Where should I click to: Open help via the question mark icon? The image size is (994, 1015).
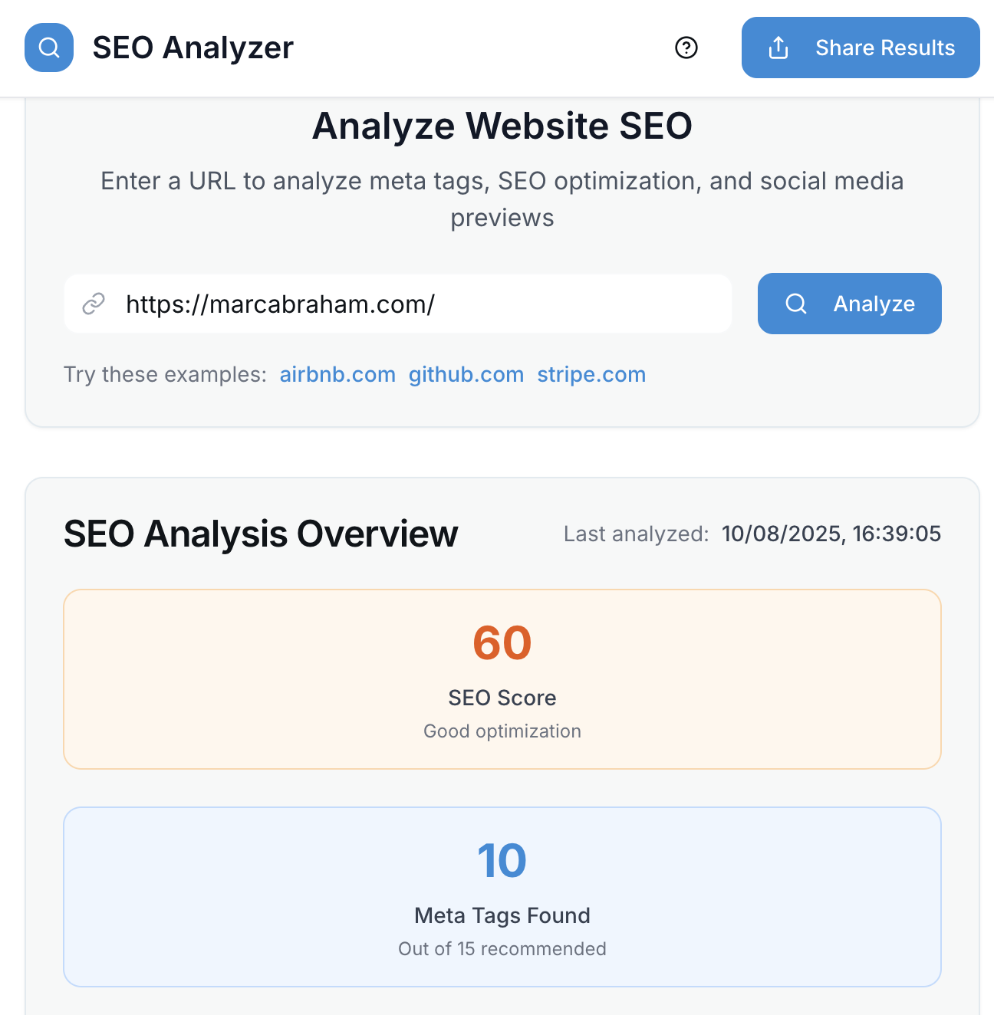coord(686,48)
